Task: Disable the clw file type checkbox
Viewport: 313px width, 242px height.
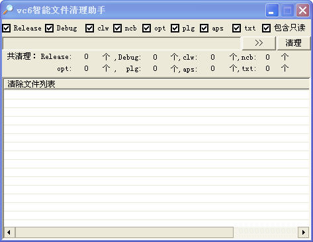Action: (x=89, y=29)
